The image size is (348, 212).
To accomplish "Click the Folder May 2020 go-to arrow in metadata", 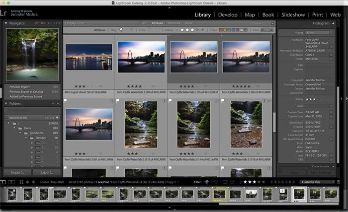I will [331, 59].
